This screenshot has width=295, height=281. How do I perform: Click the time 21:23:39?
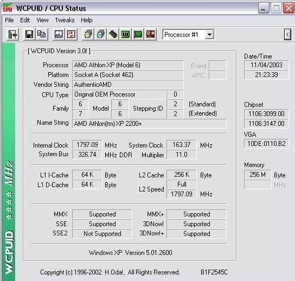(x=266, y=75)
